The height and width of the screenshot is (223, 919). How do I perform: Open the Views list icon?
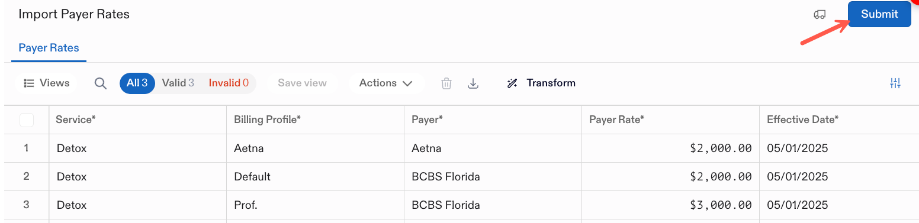tap(28, 83)
